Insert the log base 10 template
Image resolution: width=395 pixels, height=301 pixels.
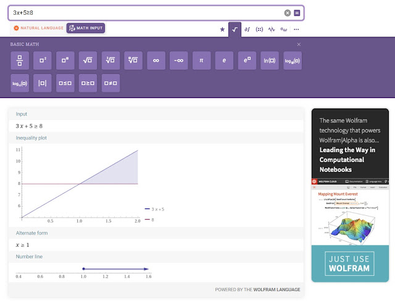20,83
